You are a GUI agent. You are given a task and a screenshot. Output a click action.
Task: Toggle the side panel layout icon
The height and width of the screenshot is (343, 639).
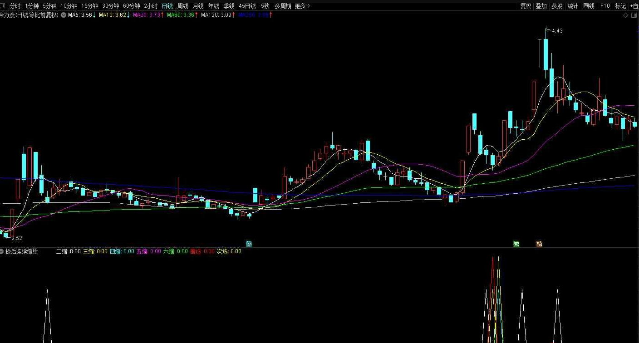634,15
